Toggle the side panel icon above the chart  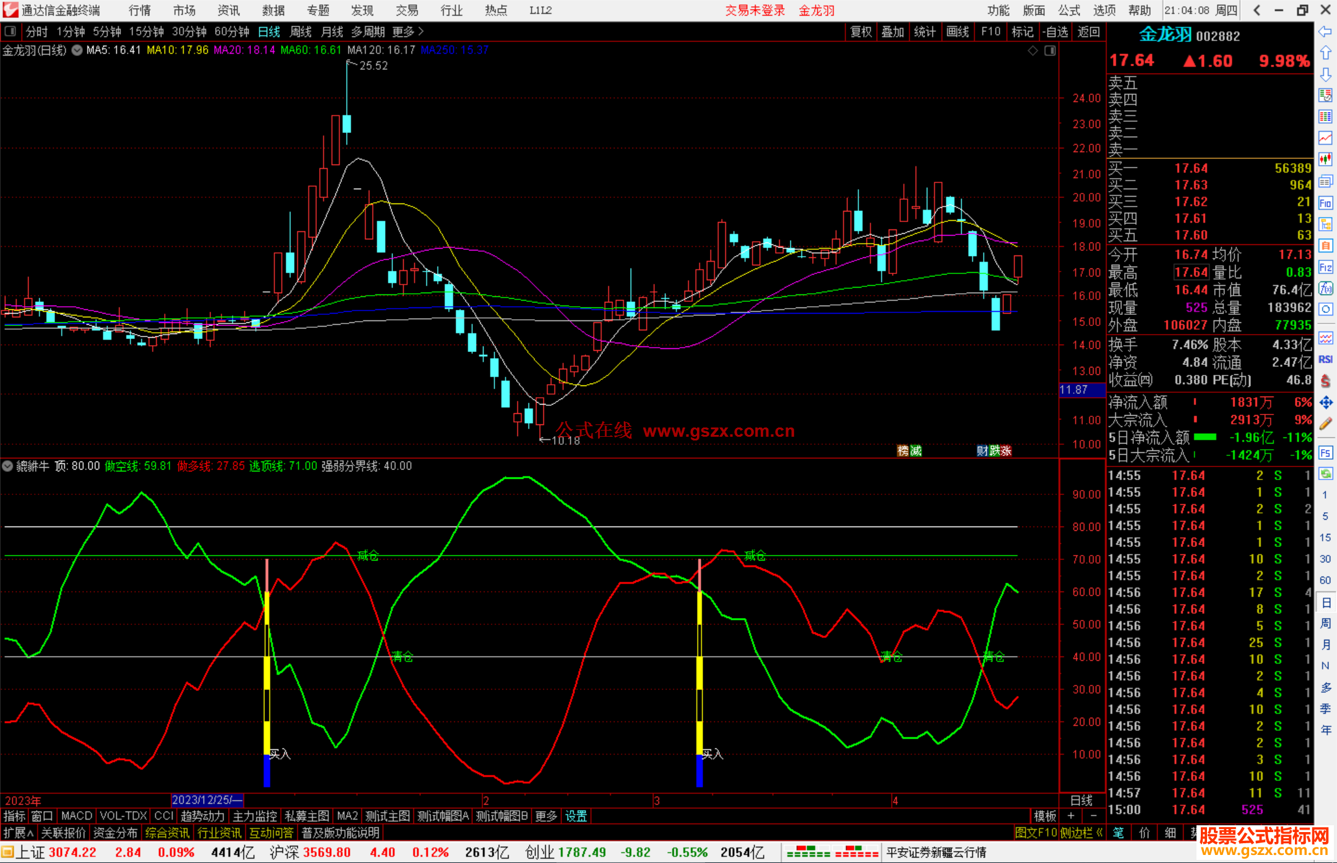click(x=1050, y=51)
